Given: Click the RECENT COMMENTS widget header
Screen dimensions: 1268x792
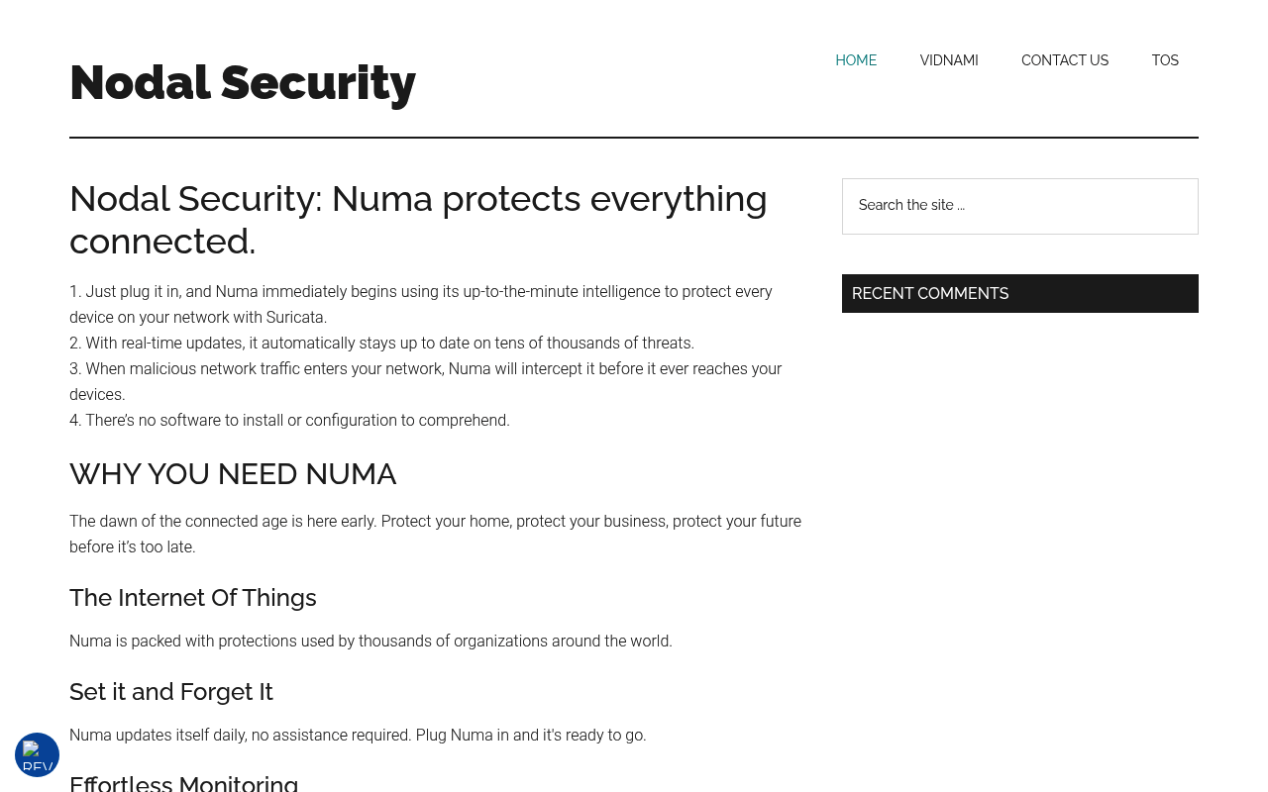Looking at the screenshot, I should [1020, 293].
